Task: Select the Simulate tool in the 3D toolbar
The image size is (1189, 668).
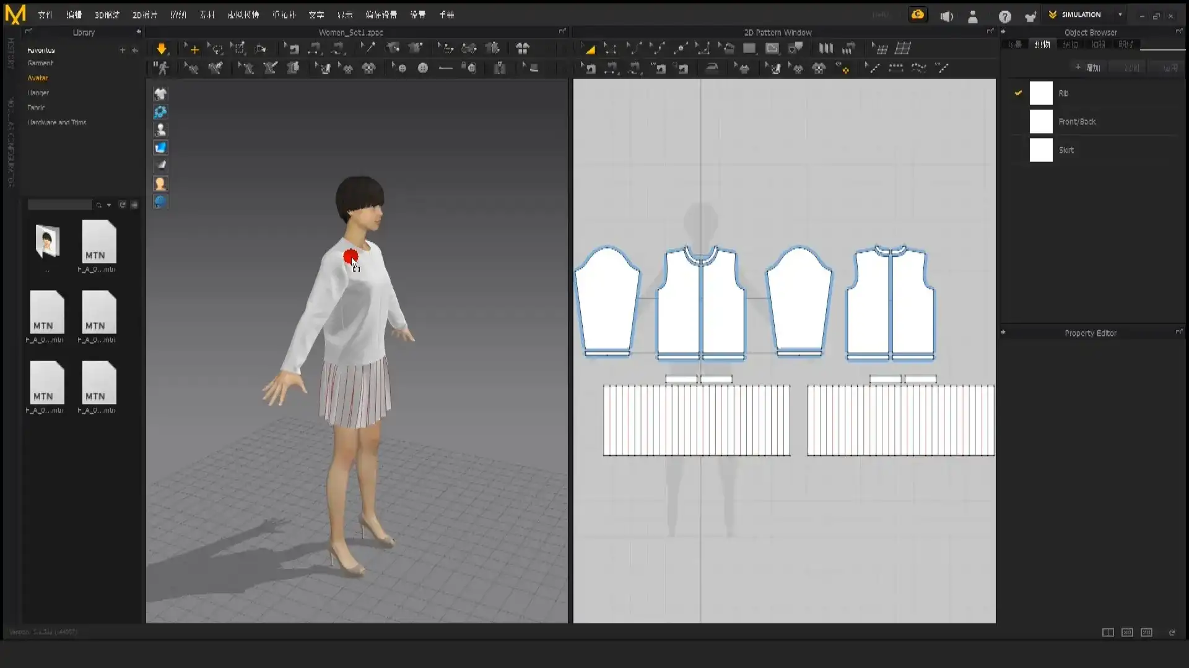Action: pyautogui.click(x=161, y=68)
